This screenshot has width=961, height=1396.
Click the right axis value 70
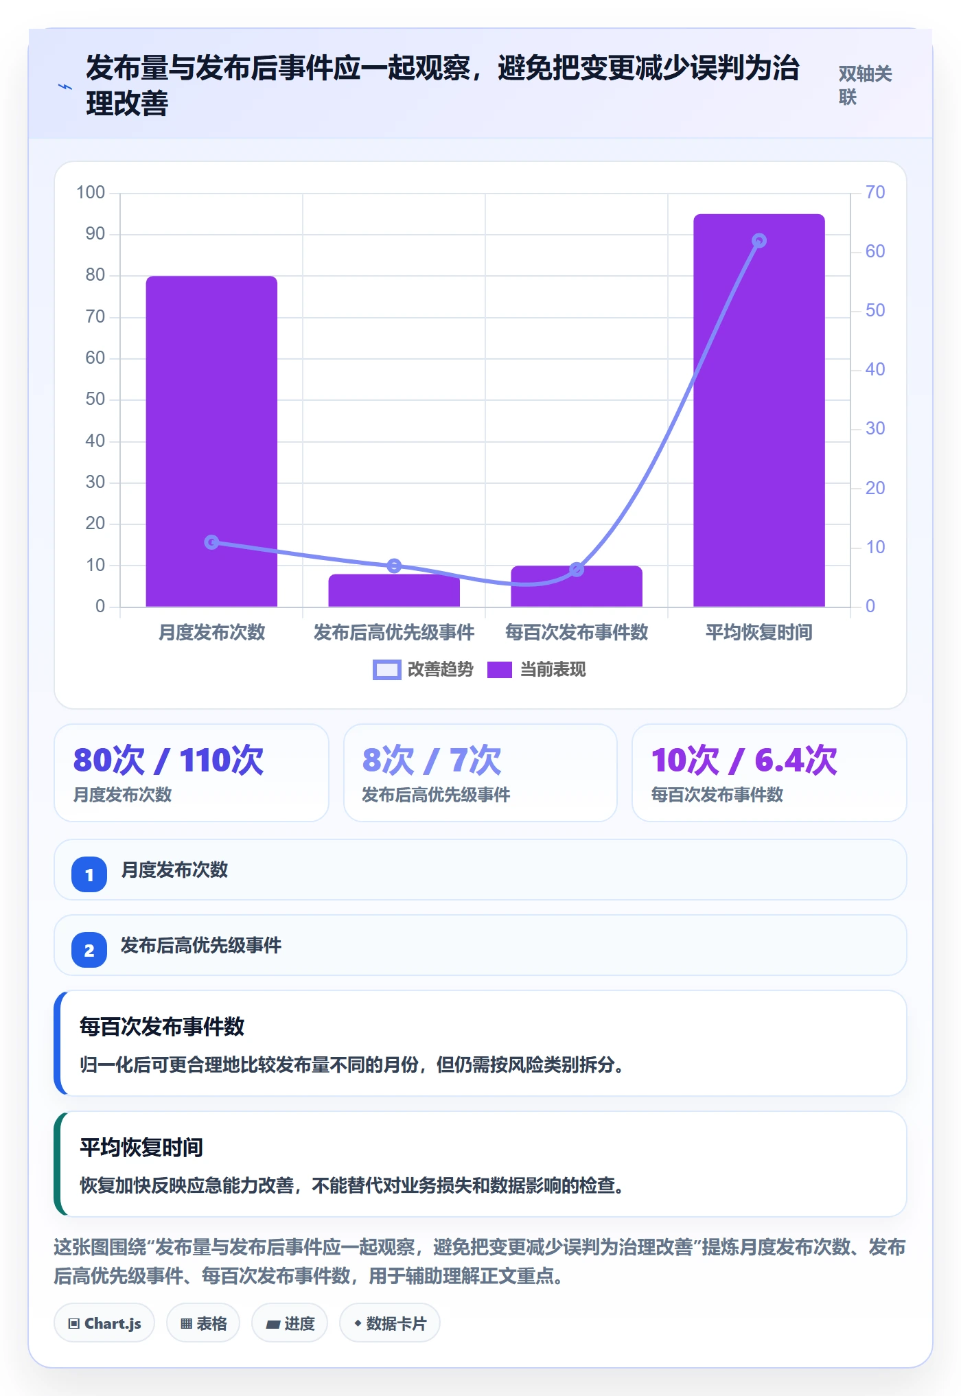tap(875, 192)
